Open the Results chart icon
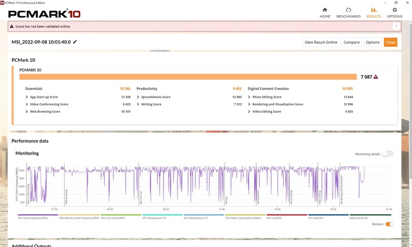 tap(373, 10)
